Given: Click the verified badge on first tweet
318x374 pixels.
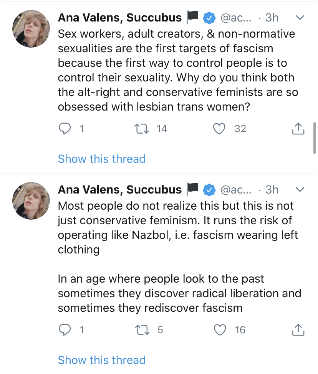Looking at the screenshot, I should point(209,18).
